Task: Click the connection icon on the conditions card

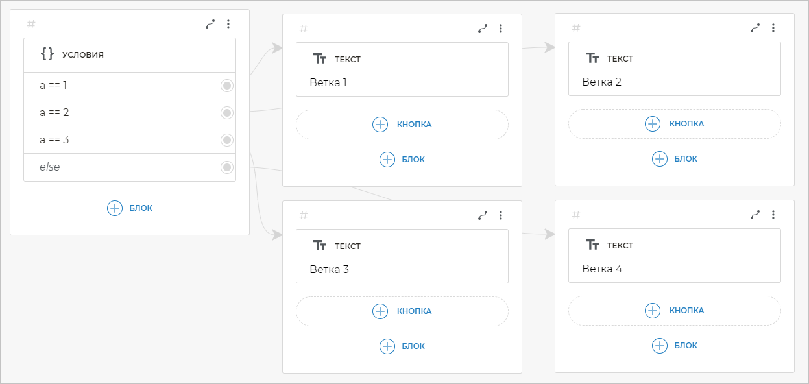Action: [x=210, y=24]
